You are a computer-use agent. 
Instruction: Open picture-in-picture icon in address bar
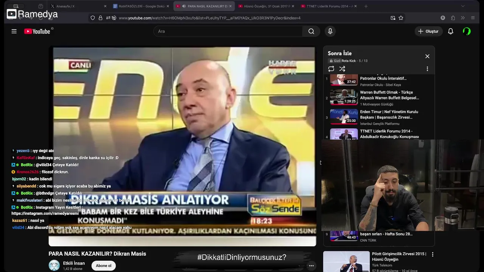tap(393, 18)
